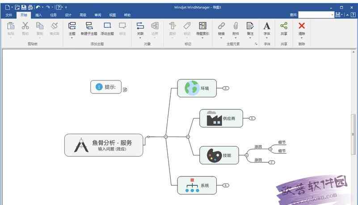
Task: Open the dropdown arrow next to Undo
Action: click(x=43, y=7)
